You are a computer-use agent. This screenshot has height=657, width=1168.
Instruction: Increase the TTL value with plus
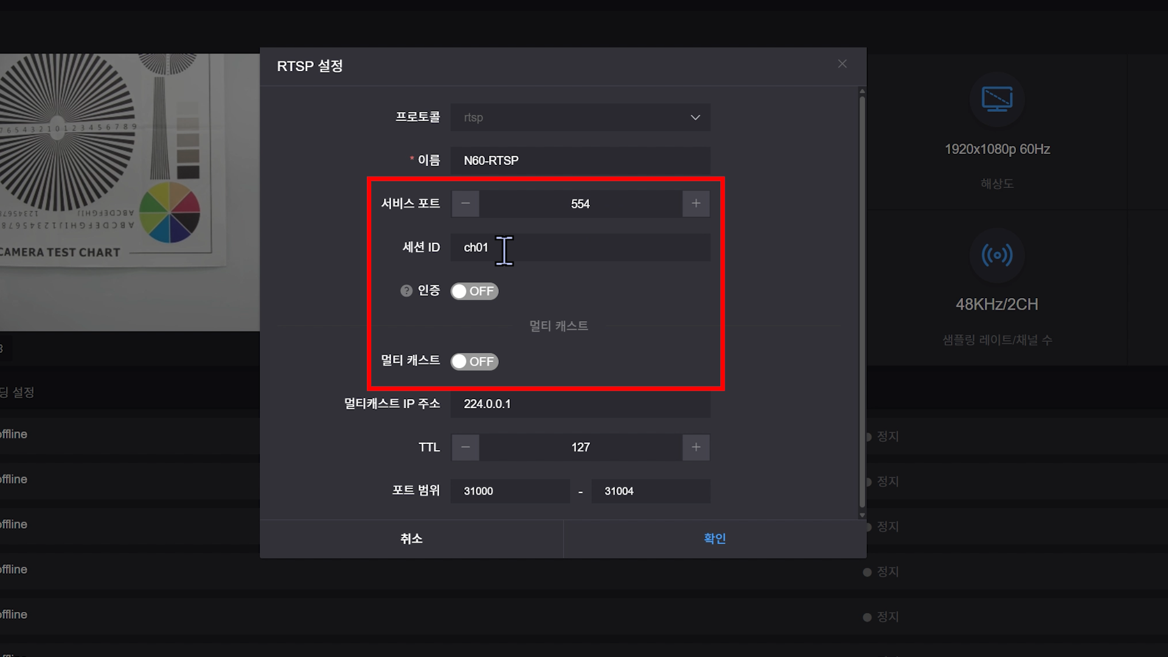coord(696,448)
